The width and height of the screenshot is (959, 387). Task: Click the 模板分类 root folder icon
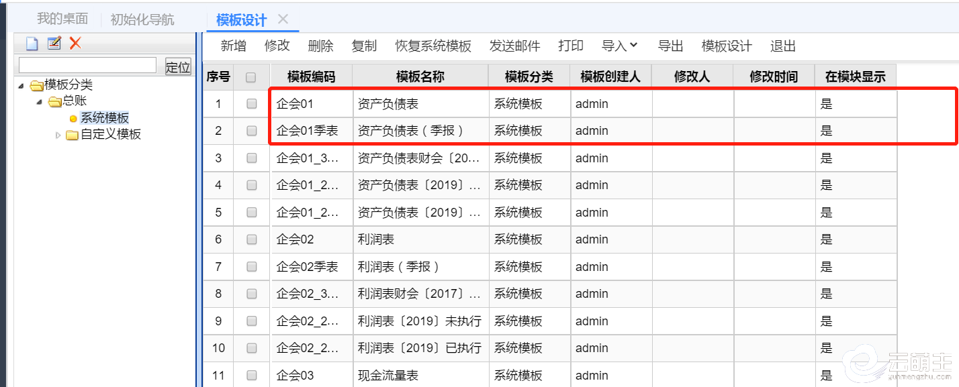pos(36,85)
